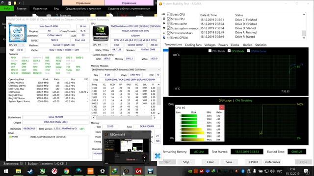The width and height of the screenshot is (314, 176).
Task: Uncheck Stress system memory
Action: (x=169, y=28)
